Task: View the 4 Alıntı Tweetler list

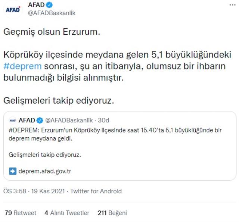Action: point(67,213)
